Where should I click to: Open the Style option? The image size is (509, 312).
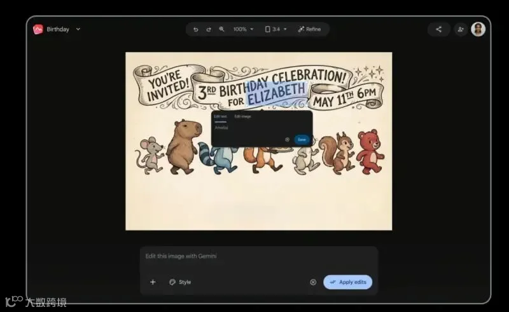(180, 282)
